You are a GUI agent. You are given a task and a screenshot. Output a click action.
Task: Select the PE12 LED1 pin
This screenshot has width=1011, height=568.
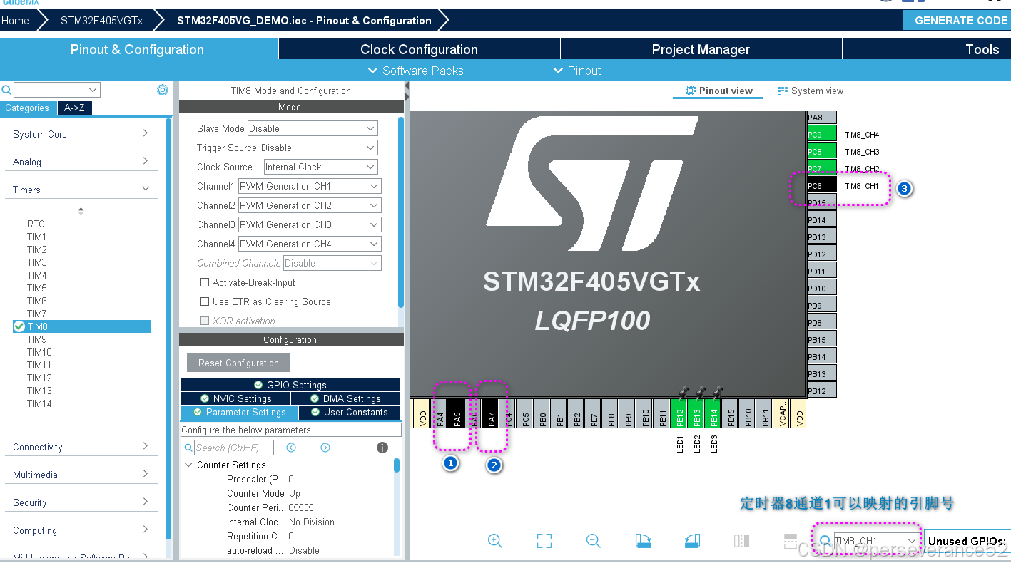[680, 413]
